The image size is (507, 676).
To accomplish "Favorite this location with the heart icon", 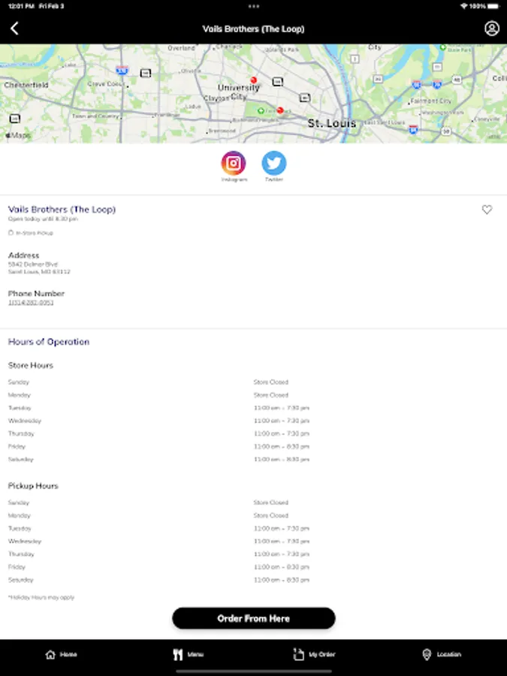I will [487, 210].
